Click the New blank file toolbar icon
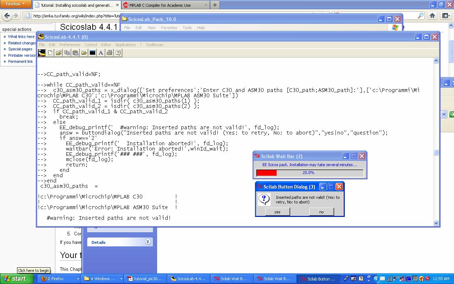The width and height of the screenshot is (454, 284). [50, 53]
